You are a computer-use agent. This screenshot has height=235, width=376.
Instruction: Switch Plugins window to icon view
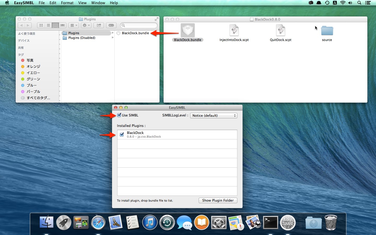(x=41, y=25)
